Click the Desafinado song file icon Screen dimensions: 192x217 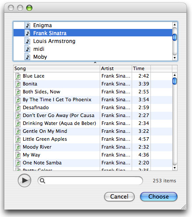(18, 108)
